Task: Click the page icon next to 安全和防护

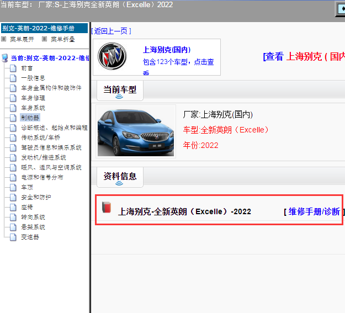Action: click(x=13, y=198)
